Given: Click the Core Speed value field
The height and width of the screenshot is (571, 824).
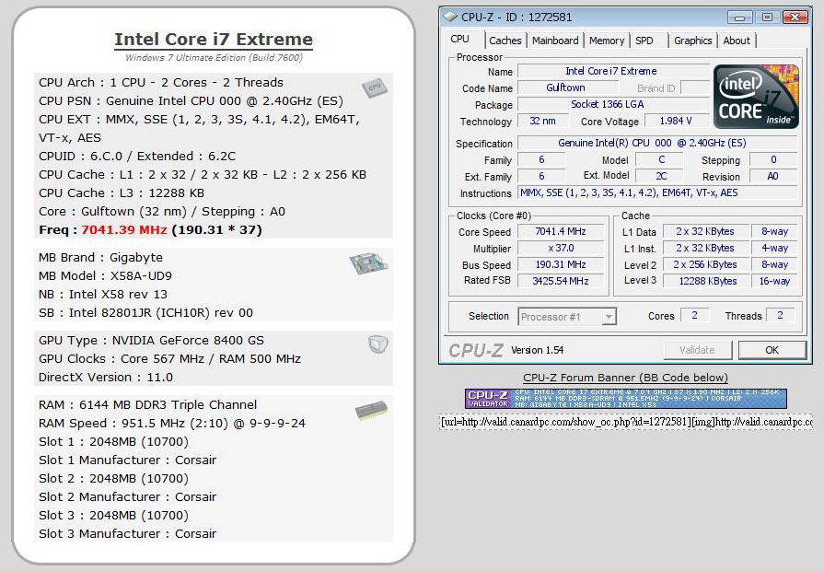Looking at the screenshot, I should (x=560, y=232).
